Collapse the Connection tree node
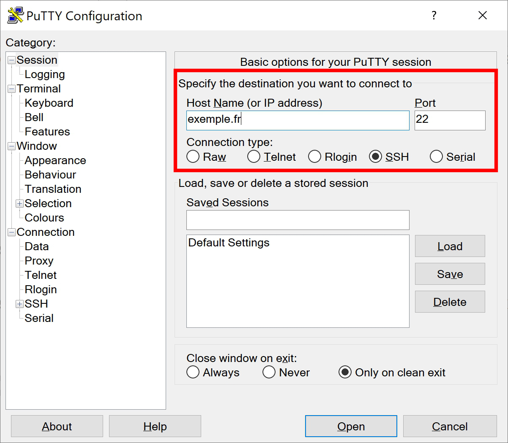This screenshot has width=508, height=443. point(12,232)
